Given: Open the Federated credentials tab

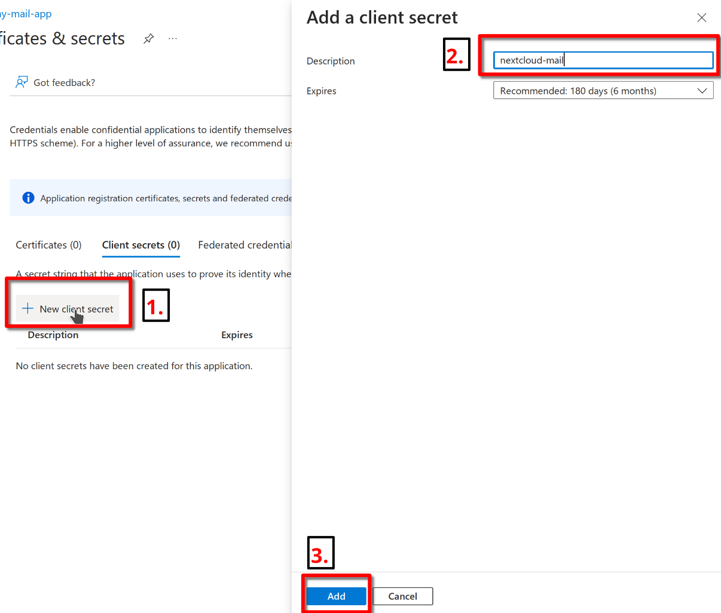Looking at the screenshot, I should 245,245.
